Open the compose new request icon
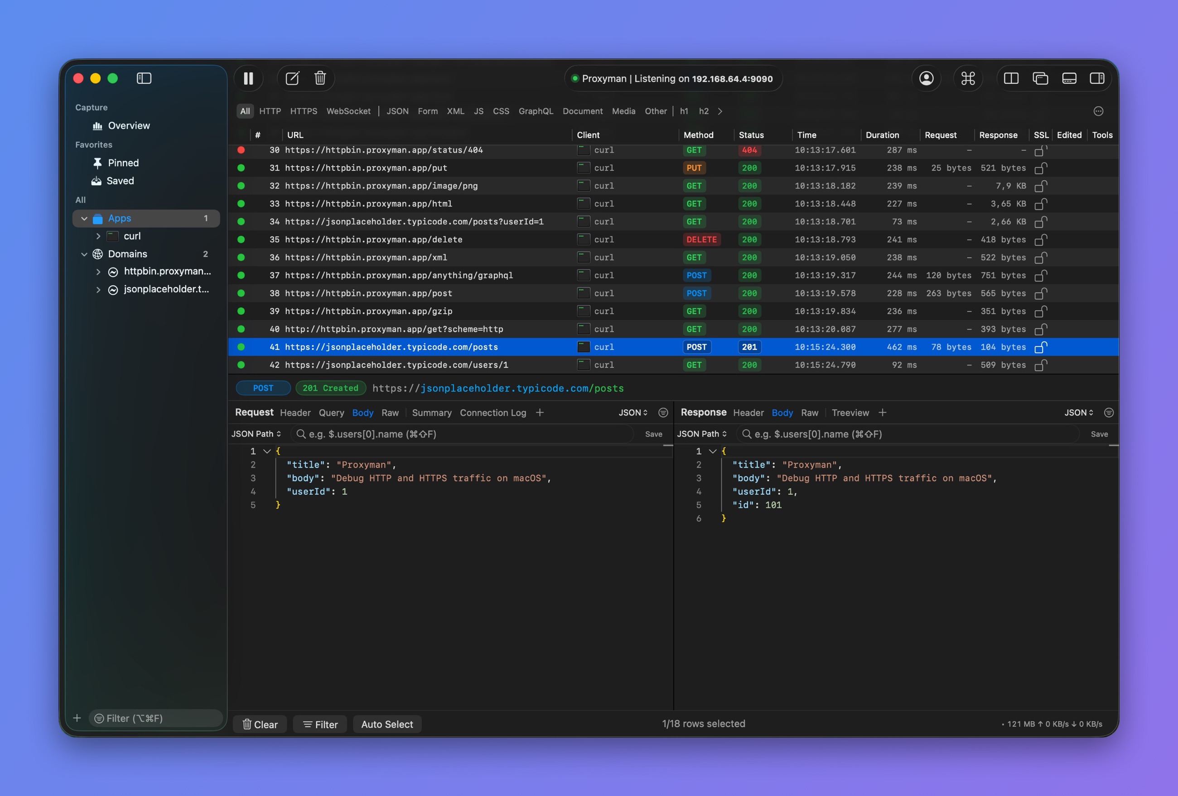Viewport: 1178px width, 796px height. pyautogui.click(x=293, y=78)
